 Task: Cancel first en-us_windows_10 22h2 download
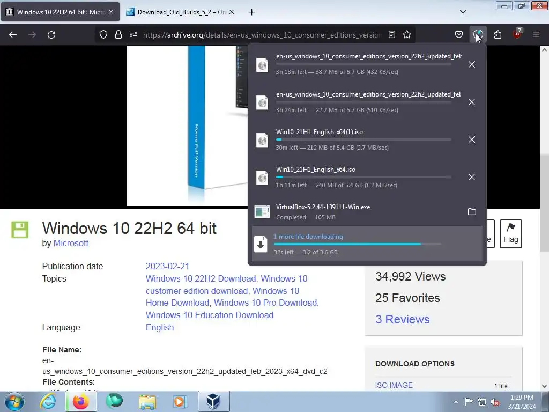tap(472, 64)
